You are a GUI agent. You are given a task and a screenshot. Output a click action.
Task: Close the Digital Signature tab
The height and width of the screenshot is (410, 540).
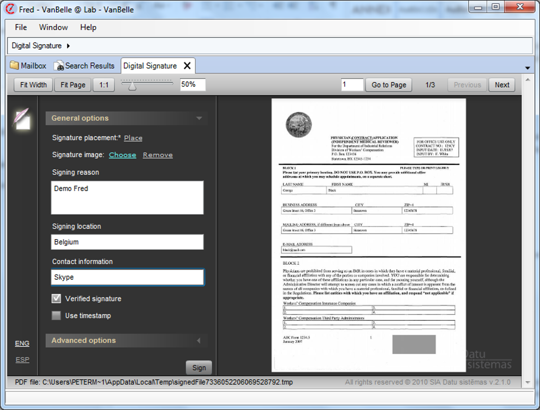coord(187,66)
